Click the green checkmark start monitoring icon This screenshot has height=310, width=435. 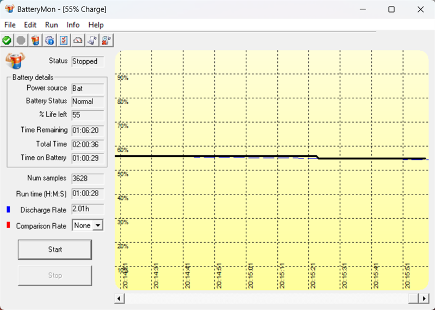coord(7,40)
